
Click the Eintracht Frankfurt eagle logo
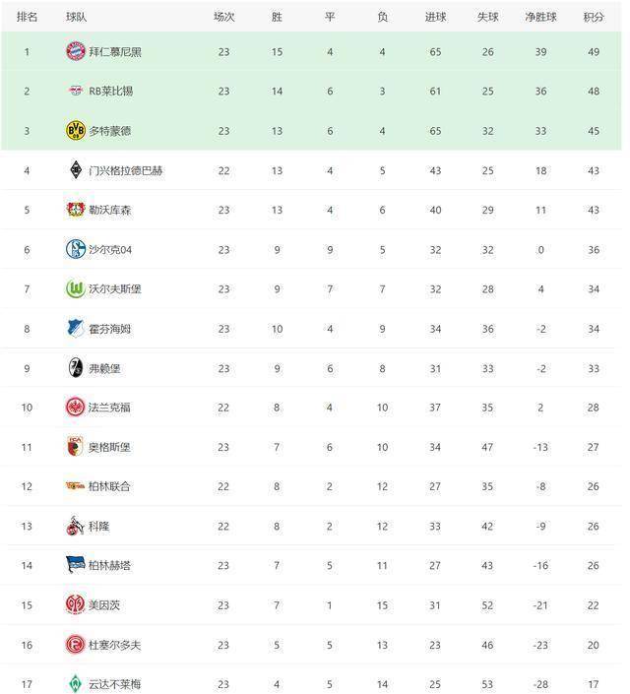[75, 408]
